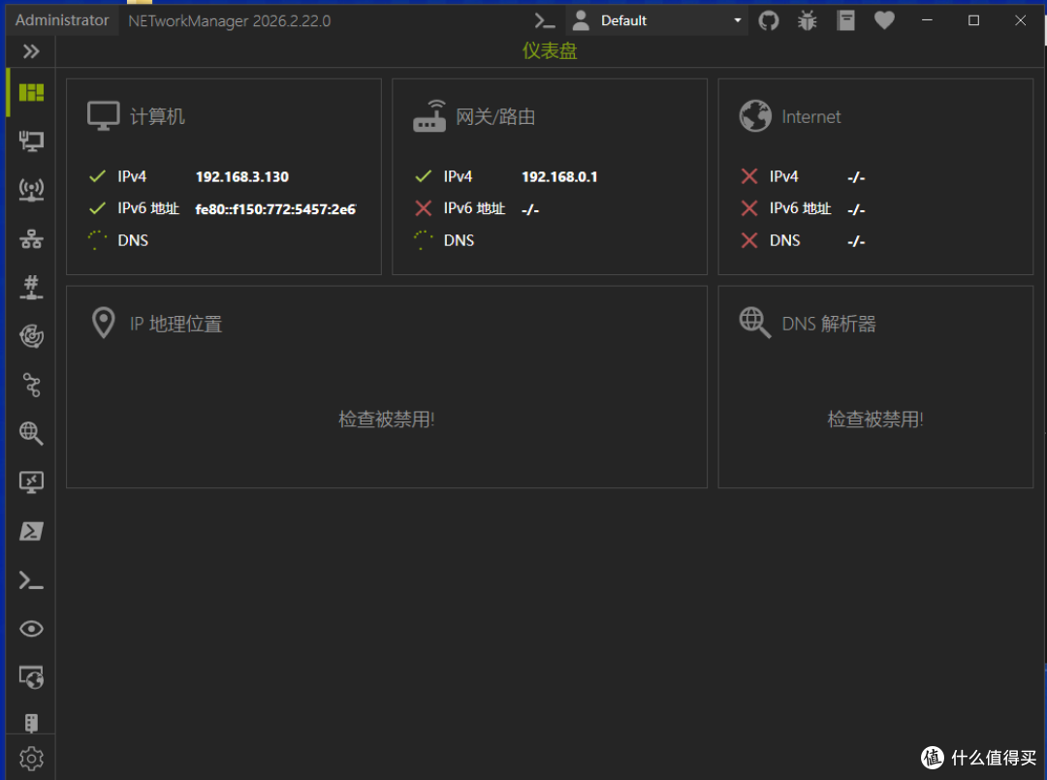Click the 计算机 card title
The width and height of the screenshot is (1047, 780).
click(157, 117)
